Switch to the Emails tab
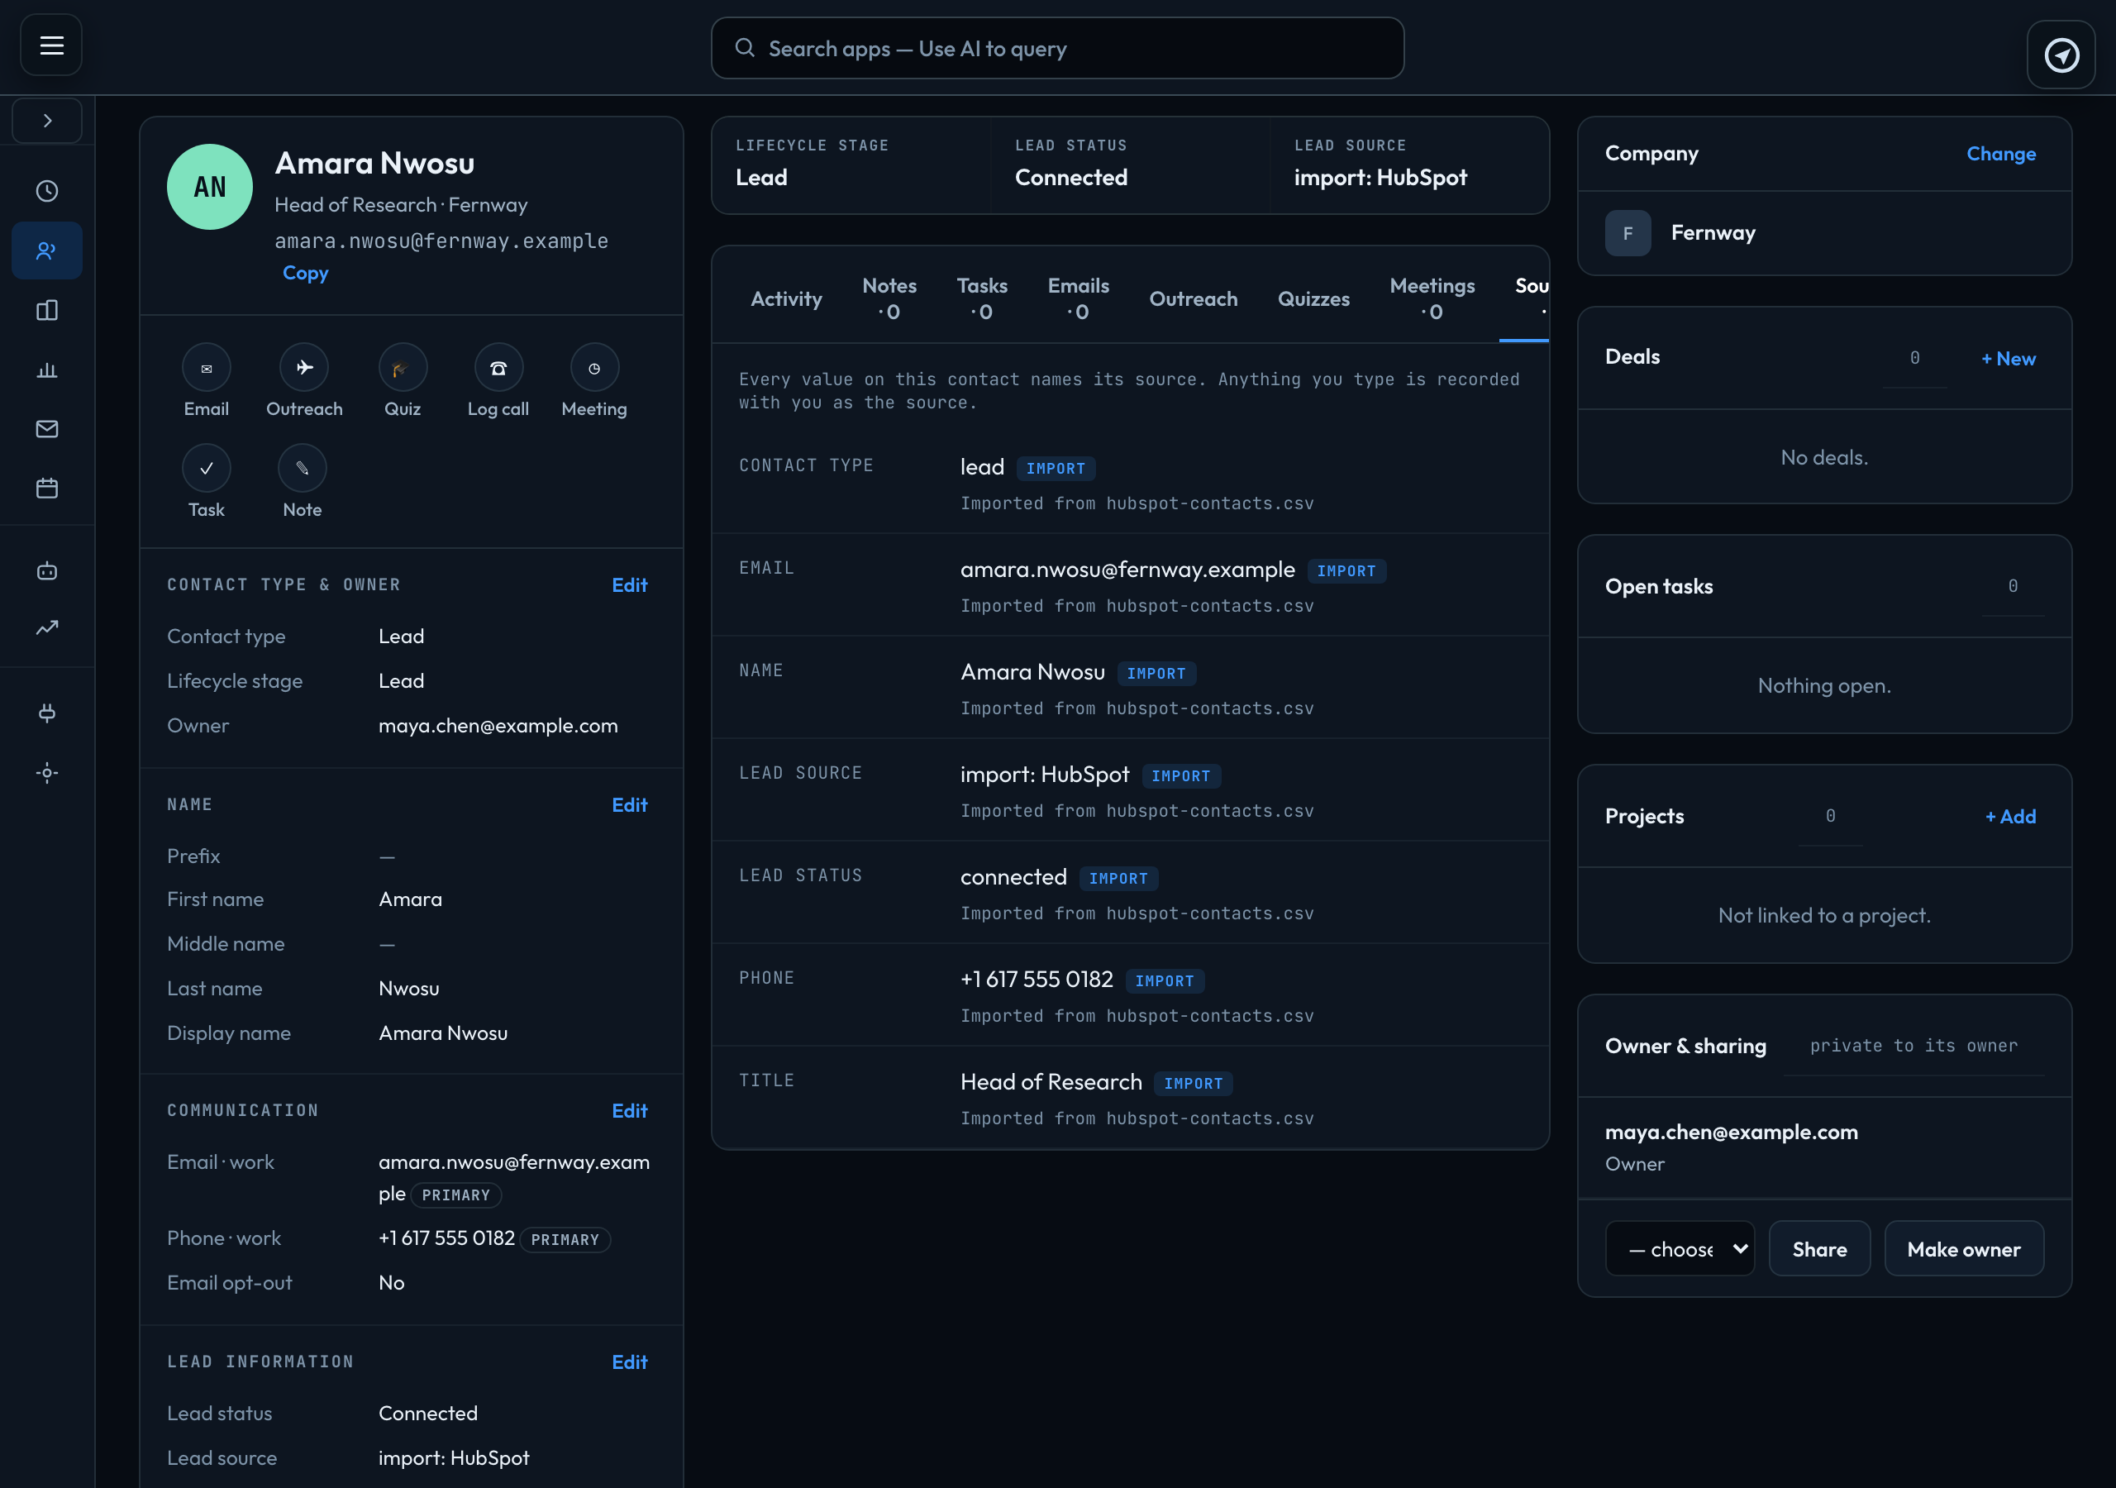The image size is (2116, 1488). click(x=1079, y=298)
